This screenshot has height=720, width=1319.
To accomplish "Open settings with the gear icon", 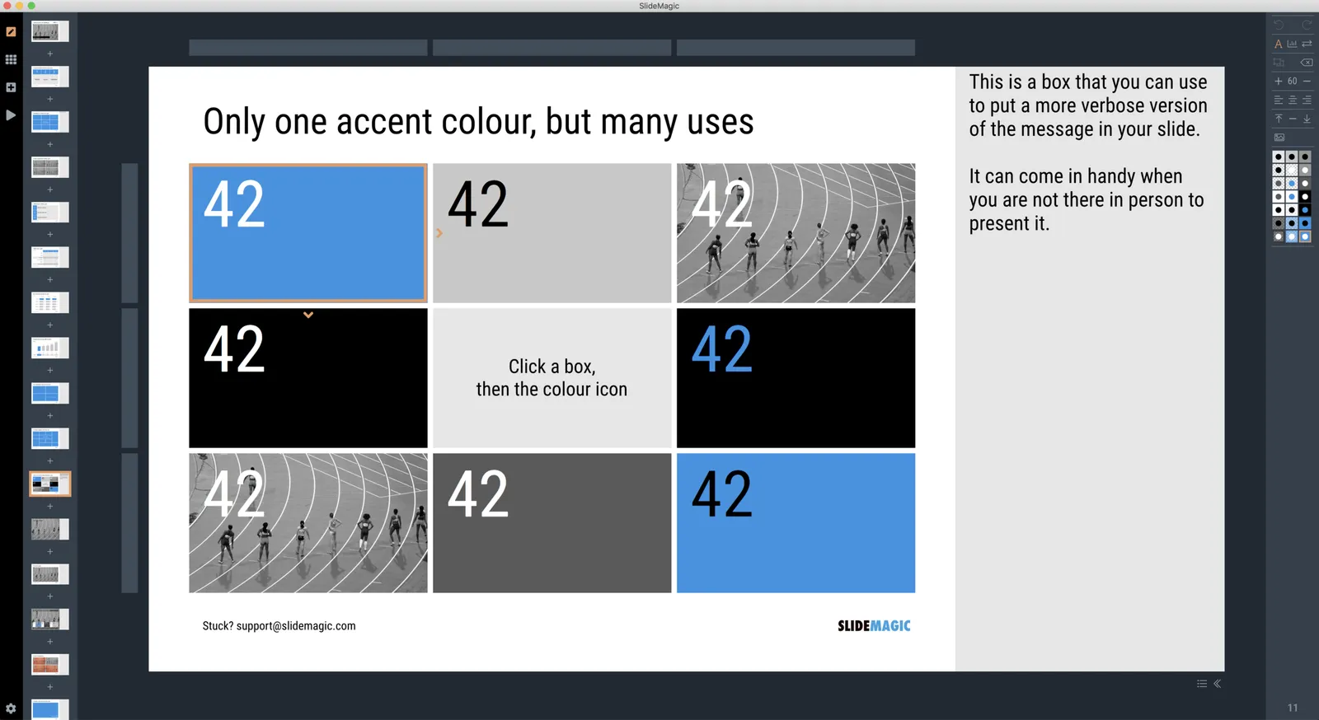I will [11, 708].
